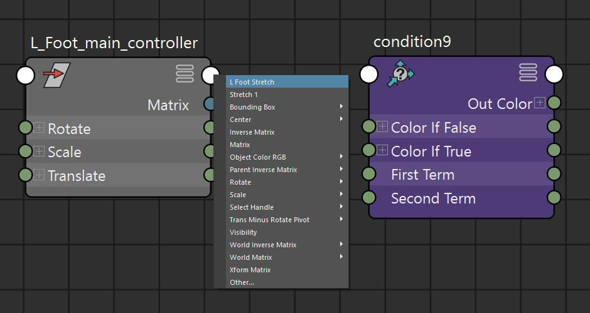Select Scale in the popup menu
The width and height of the screenshot is (590, 313).
(287, 195)
